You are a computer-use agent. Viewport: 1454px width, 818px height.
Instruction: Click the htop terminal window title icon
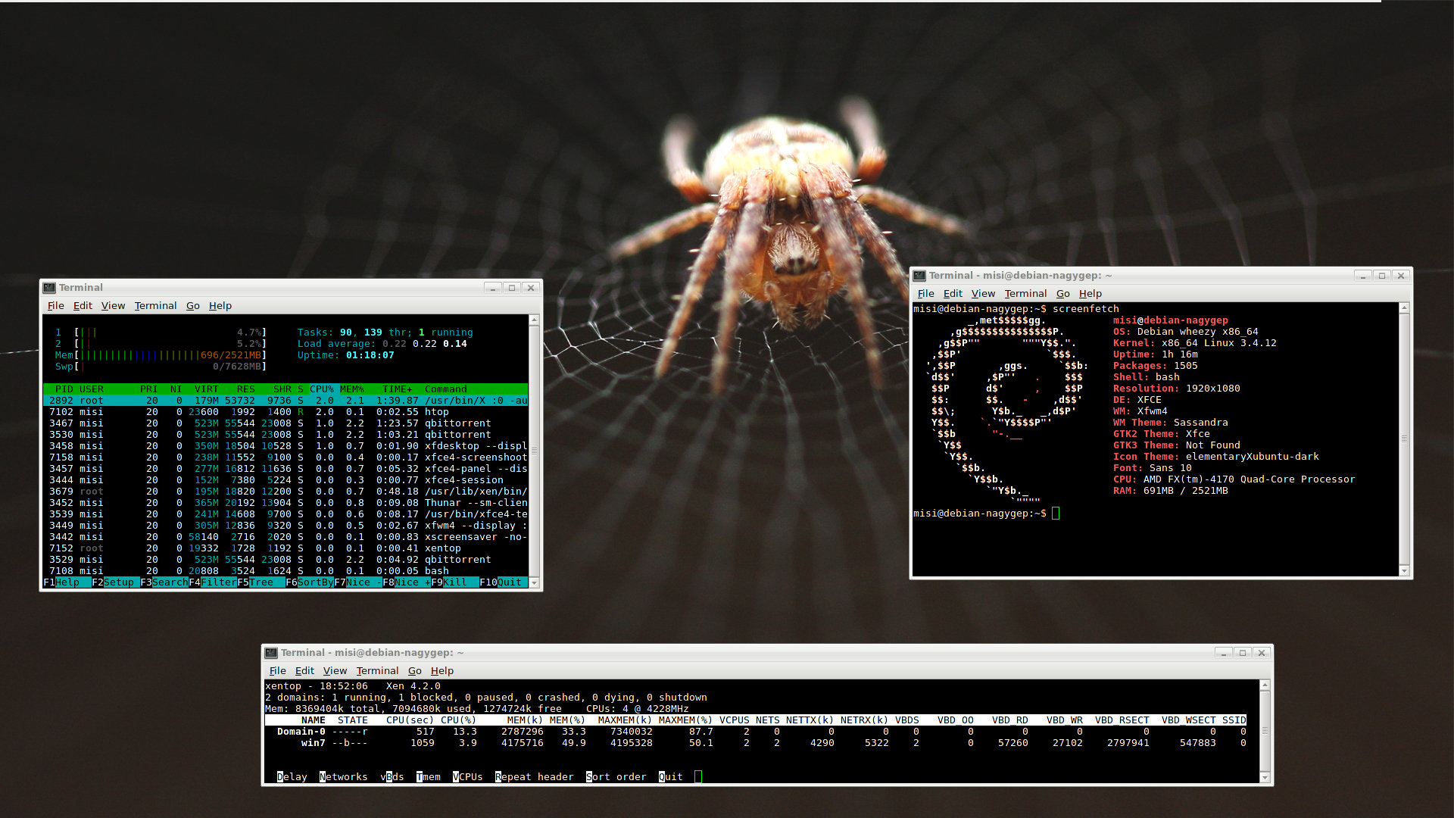pos(49,288)
